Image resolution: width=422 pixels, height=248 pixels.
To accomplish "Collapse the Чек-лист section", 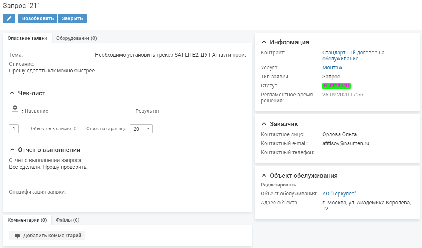I will (12, 93).
